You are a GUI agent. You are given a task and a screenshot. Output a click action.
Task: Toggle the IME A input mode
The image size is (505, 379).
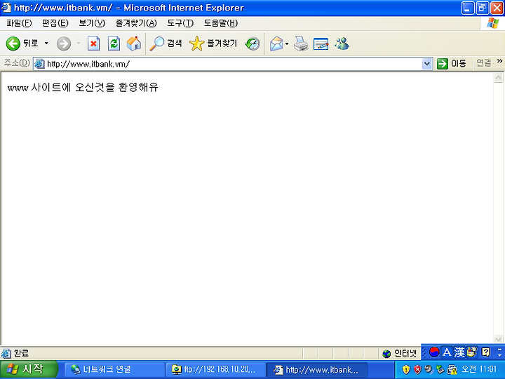(447, 352)
